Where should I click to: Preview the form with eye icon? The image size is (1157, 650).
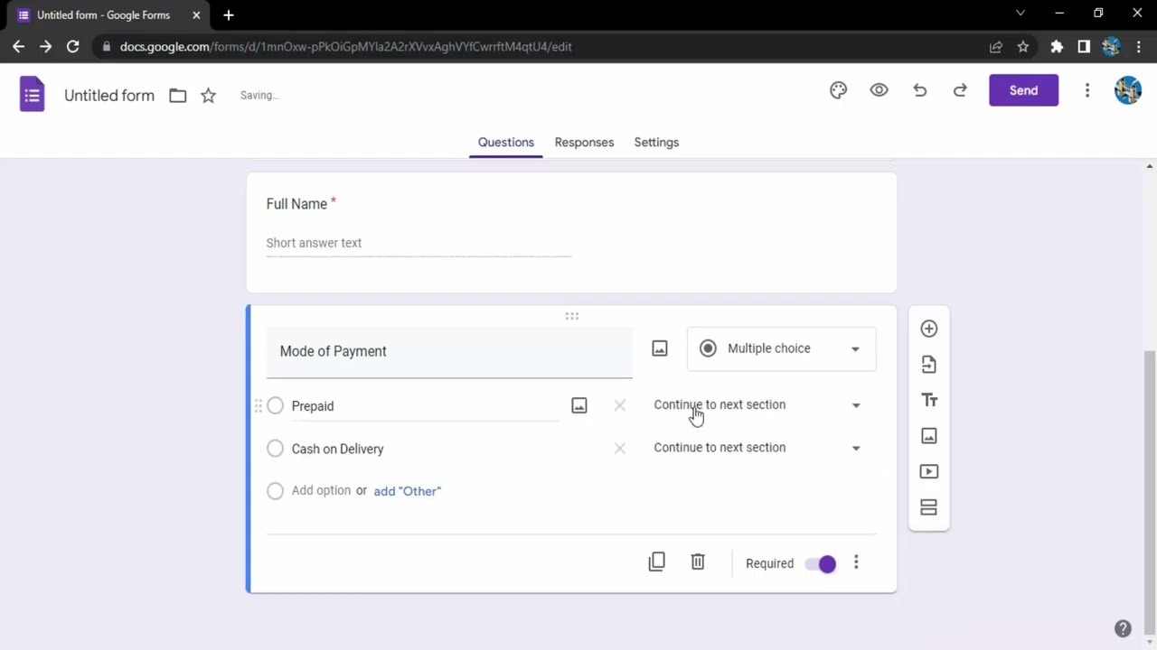[879, 90]
